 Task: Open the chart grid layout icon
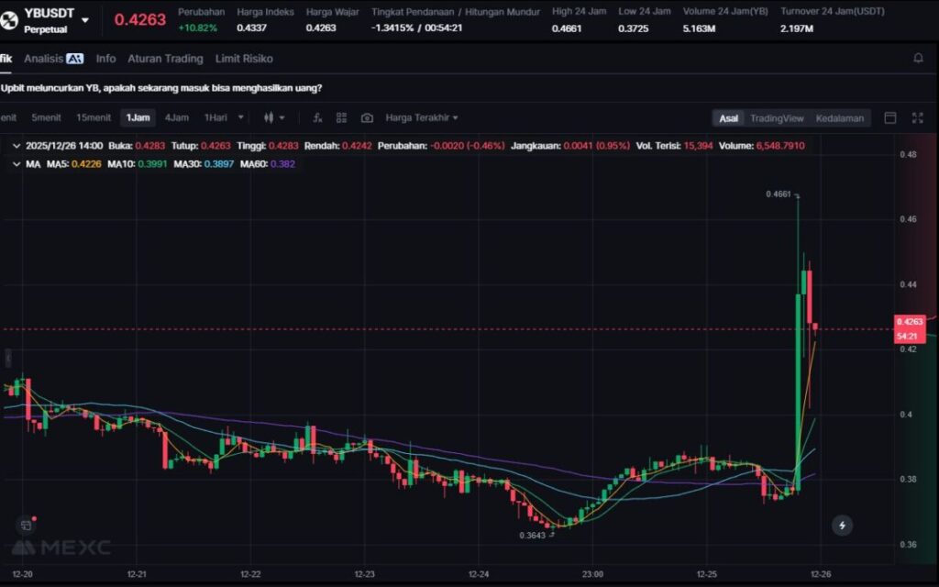pyautogui.click(x=341, y=117)
